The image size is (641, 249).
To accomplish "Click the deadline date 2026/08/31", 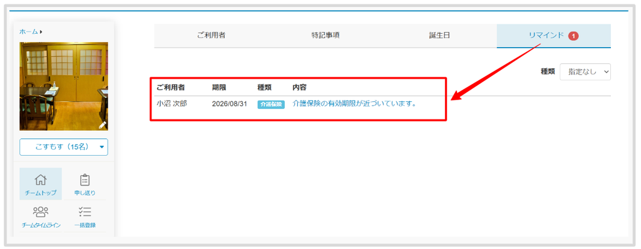I will click(x=229, y=104).
